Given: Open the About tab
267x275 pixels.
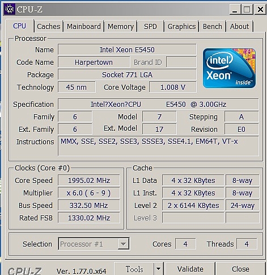Looking at the screenshot, I should click(239, 26).
